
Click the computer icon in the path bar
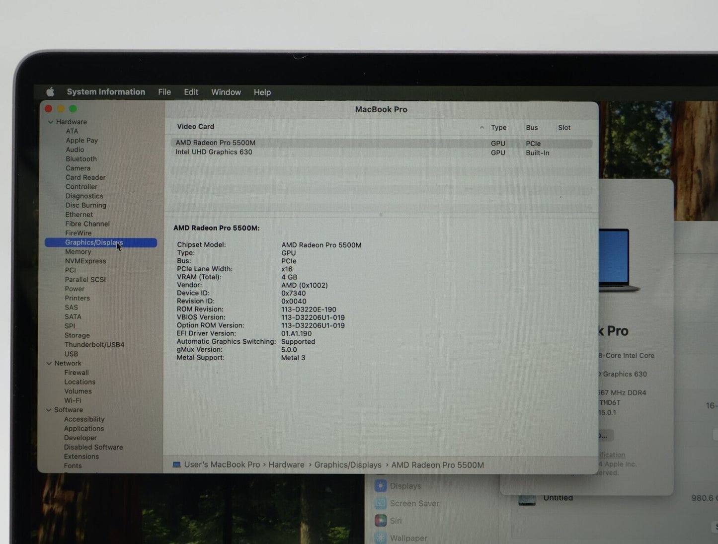pos(176,465)
